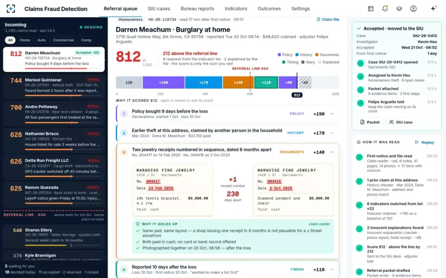446x278 pixels.
Task: Click the Claim file document icon
Action: coord(319,19)
